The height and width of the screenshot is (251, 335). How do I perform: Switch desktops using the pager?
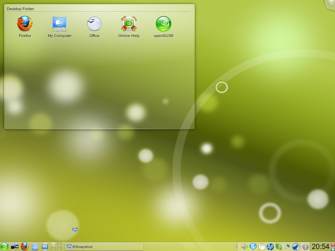coord(56,246)
